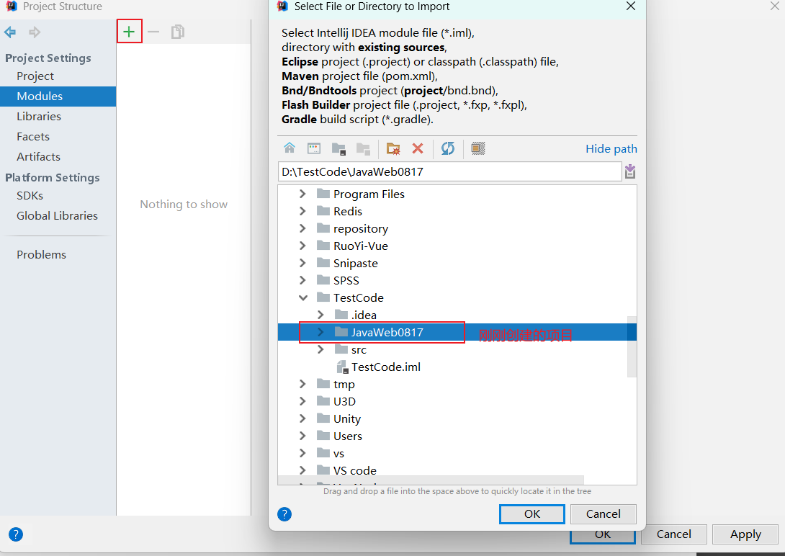Expand the .idea folder
The width and height of the screenshot is (785, 556).
pyautogui.click(x=320, y=315)
